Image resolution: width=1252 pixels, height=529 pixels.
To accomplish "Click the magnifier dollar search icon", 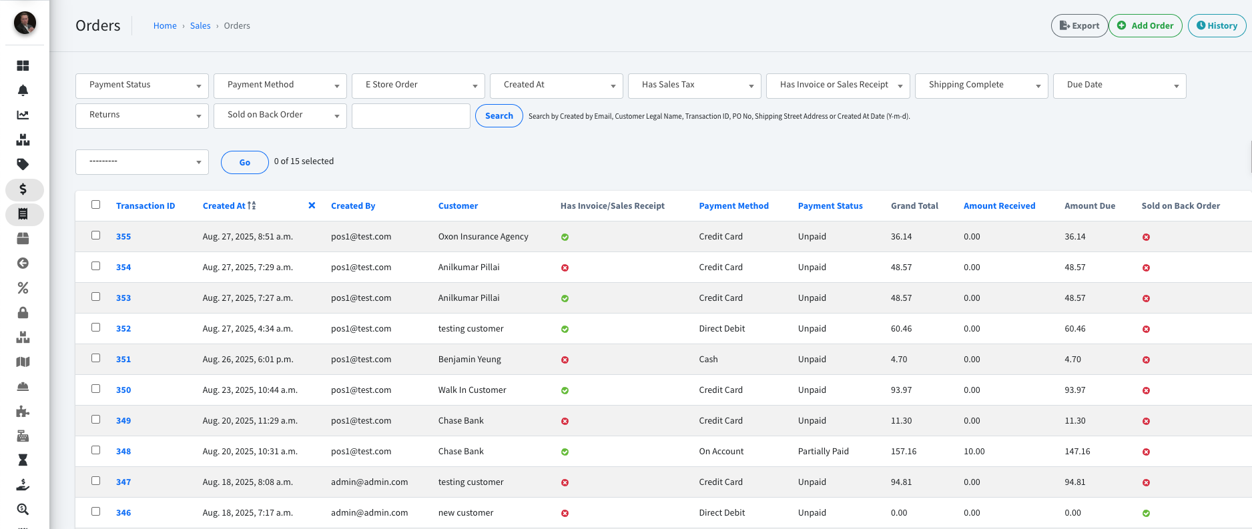I will pos(23,510).
